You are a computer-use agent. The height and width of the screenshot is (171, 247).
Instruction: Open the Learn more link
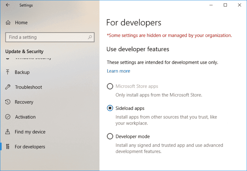pos(118,71)
